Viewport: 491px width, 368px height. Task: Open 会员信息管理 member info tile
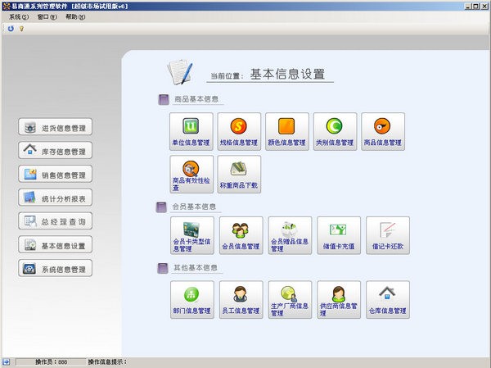click(x=241, y=235)
